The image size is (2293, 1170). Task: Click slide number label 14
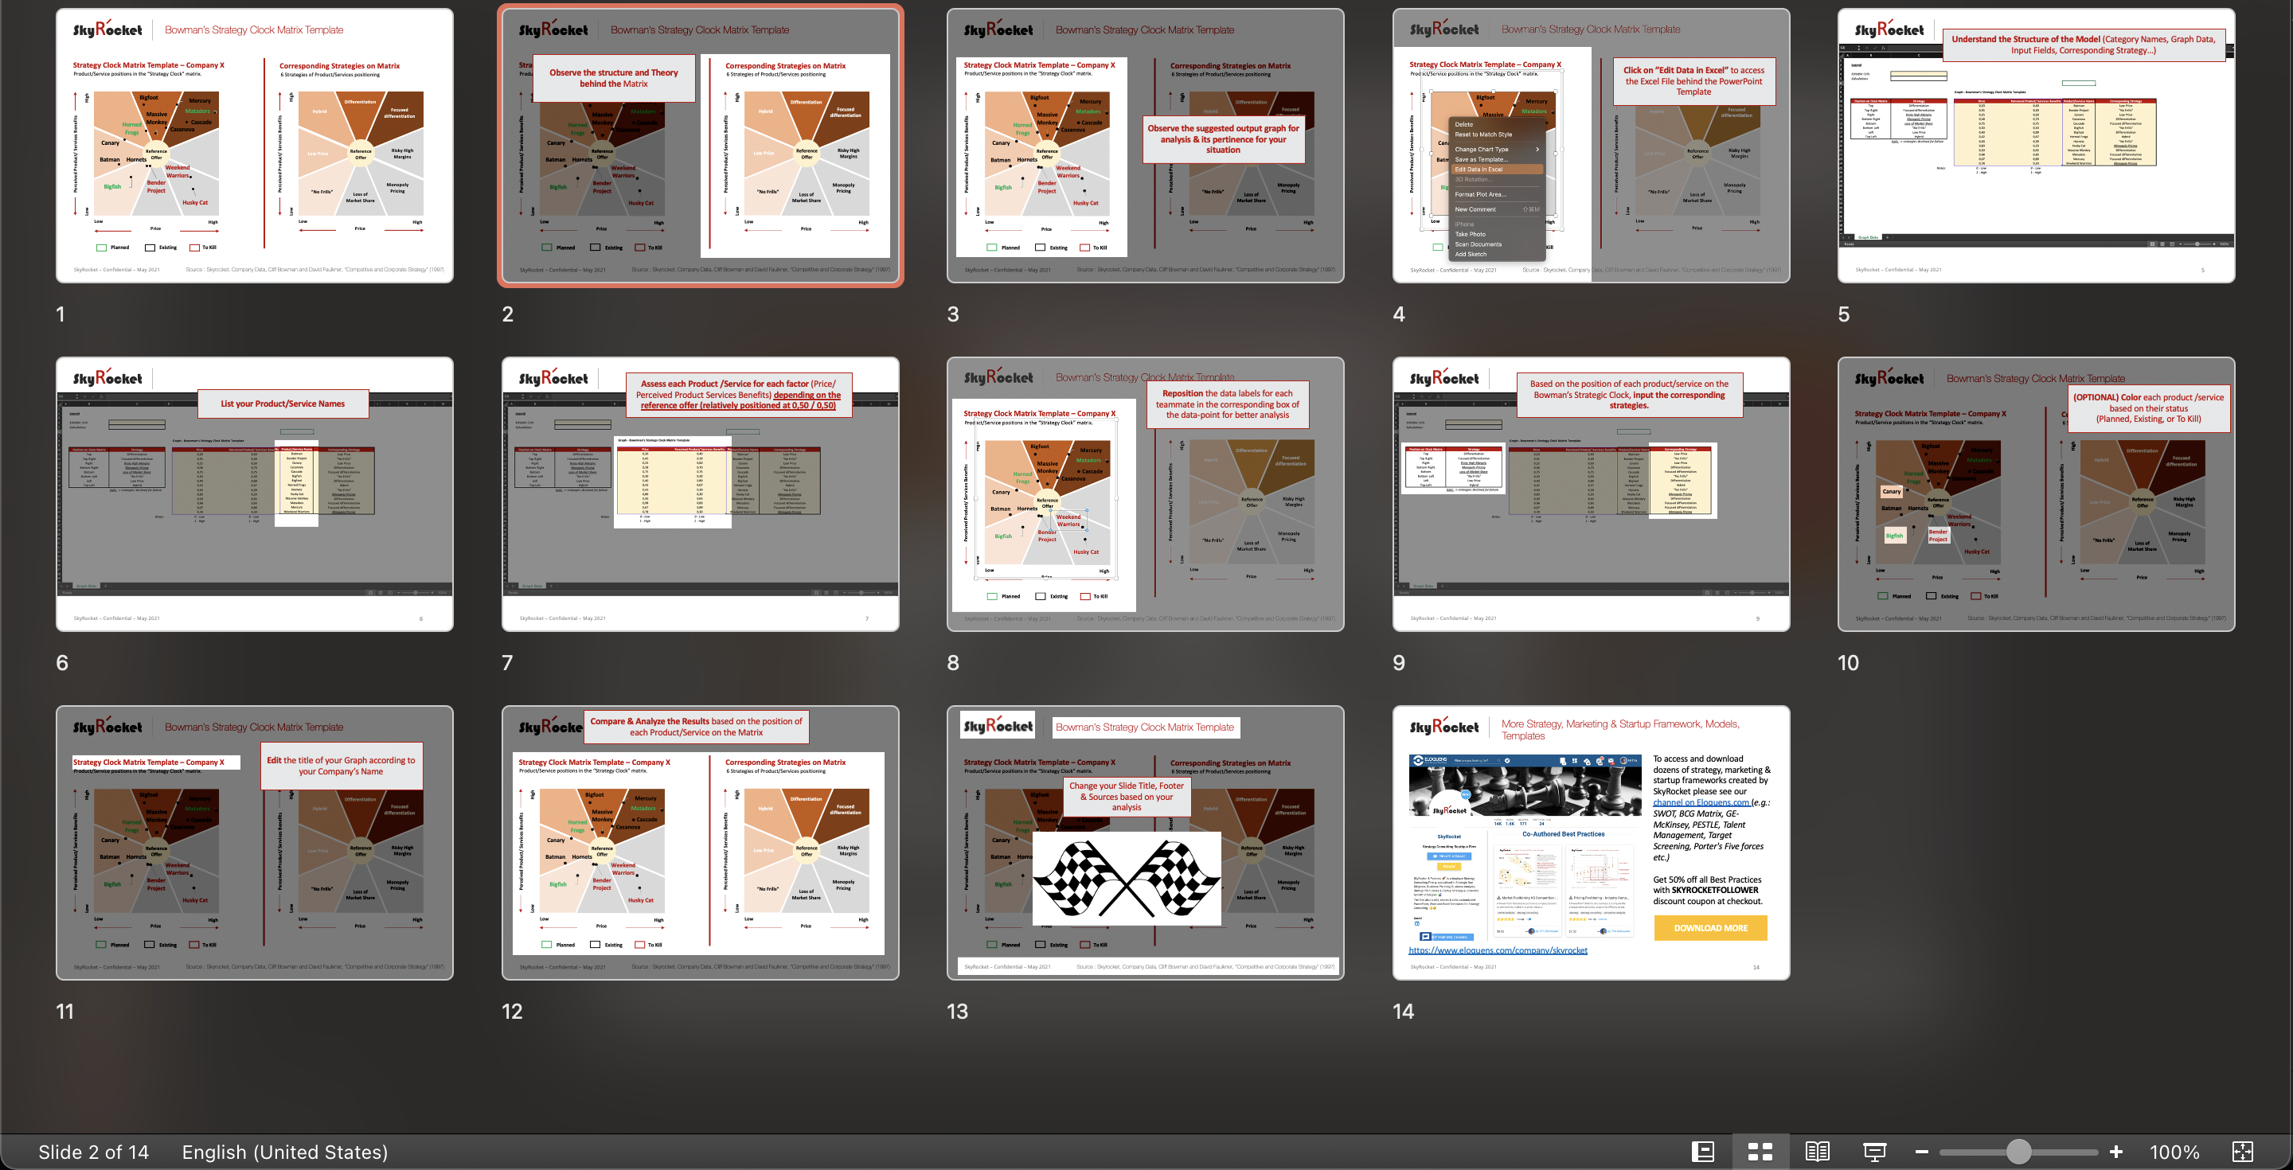click(1403, 1012)
